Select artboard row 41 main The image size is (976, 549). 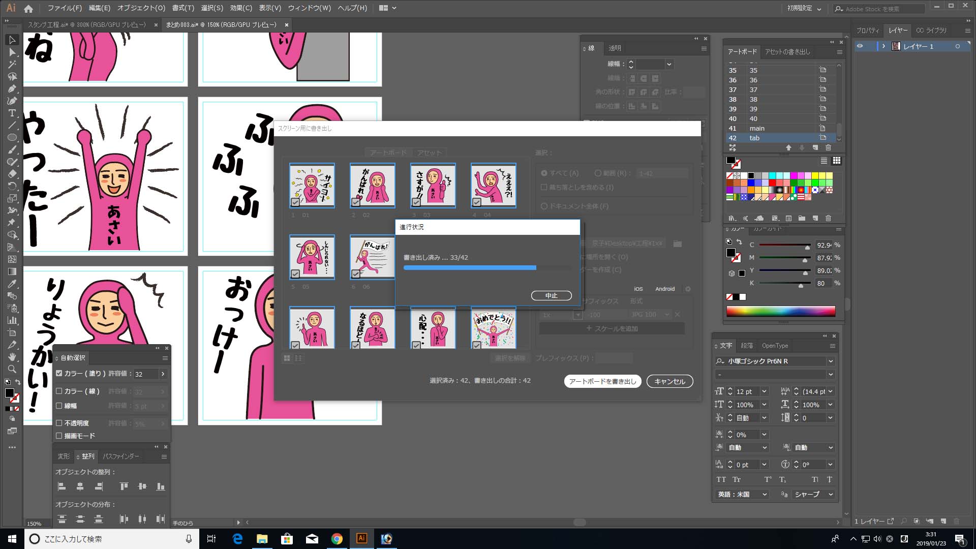point(781,128)
